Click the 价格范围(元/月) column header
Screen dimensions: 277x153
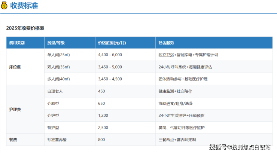pyautogui.click(x=112, y=43)
